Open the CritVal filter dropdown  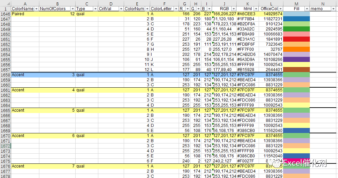tap(121, 9)
